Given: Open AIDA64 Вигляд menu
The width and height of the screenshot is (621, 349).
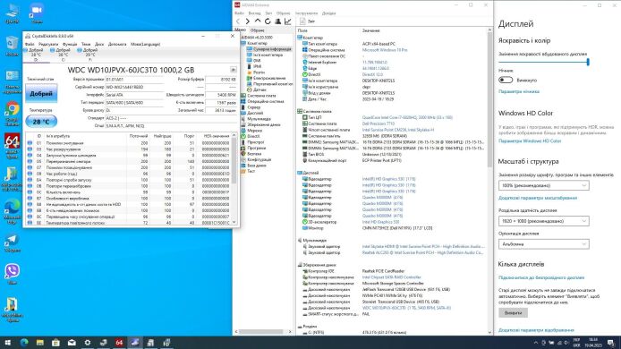Looking at the screenshot, I should pyautogui.click(x=254, y=13).
